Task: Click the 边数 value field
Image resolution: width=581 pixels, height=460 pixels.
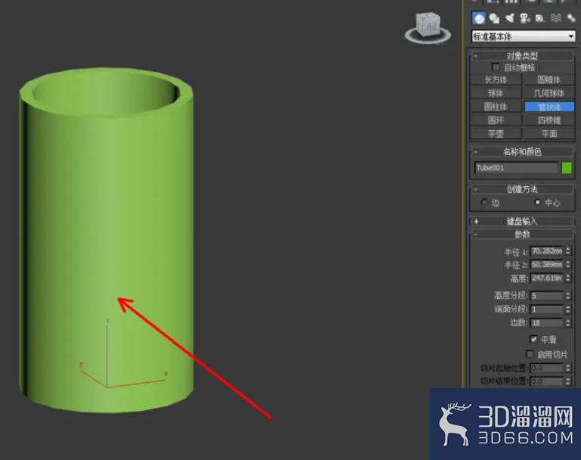Action: click(546, 323)
